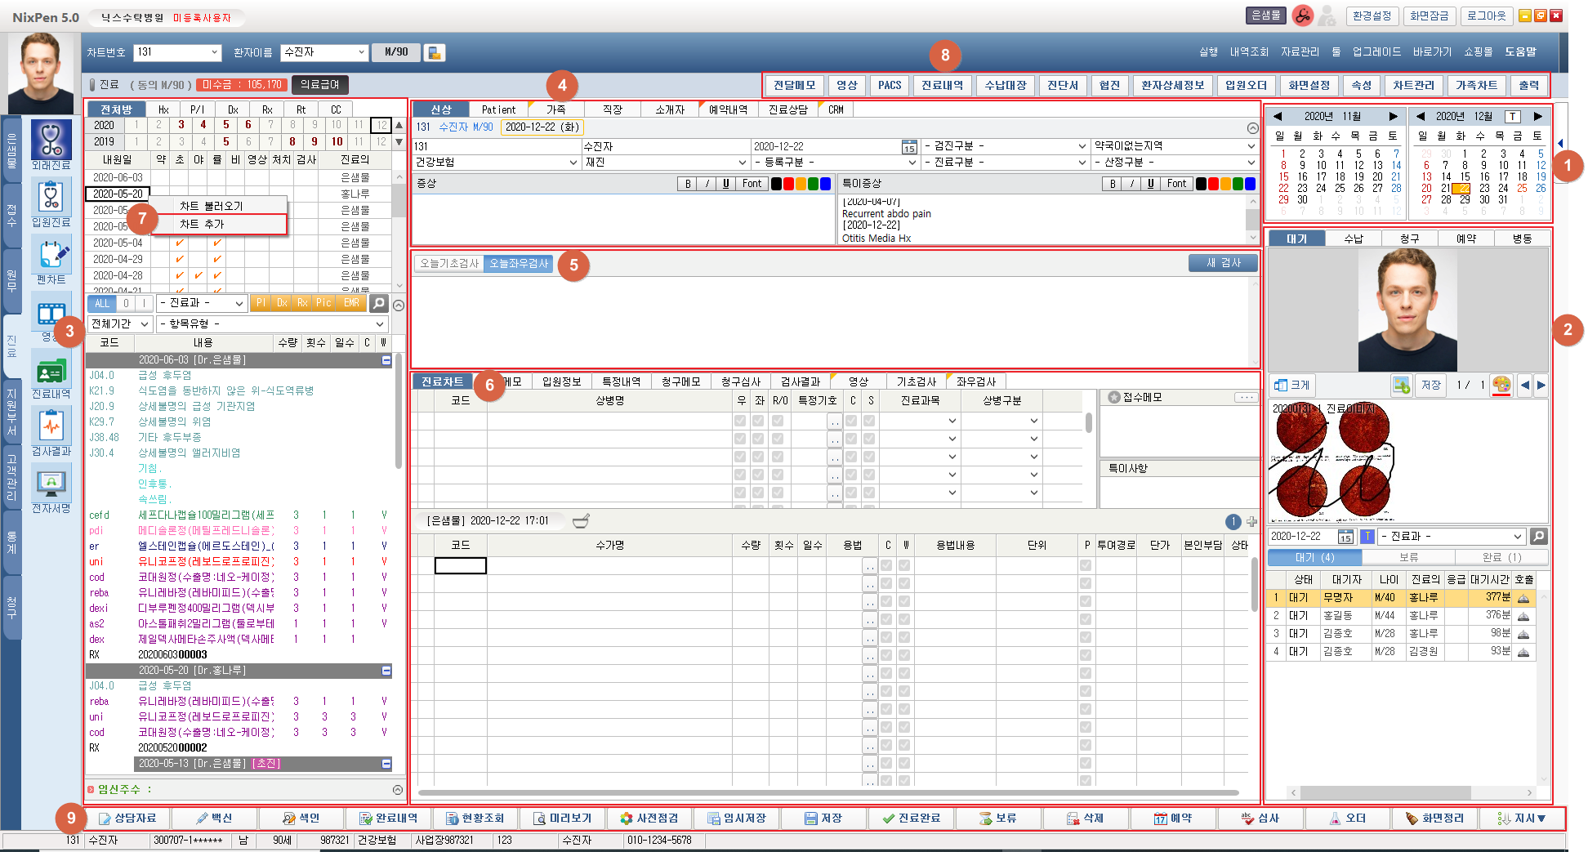1588x852 pixels.
Task: Select the 펜차트 pen chart icon
Action: pyautogui.click(x=51, y=255)
